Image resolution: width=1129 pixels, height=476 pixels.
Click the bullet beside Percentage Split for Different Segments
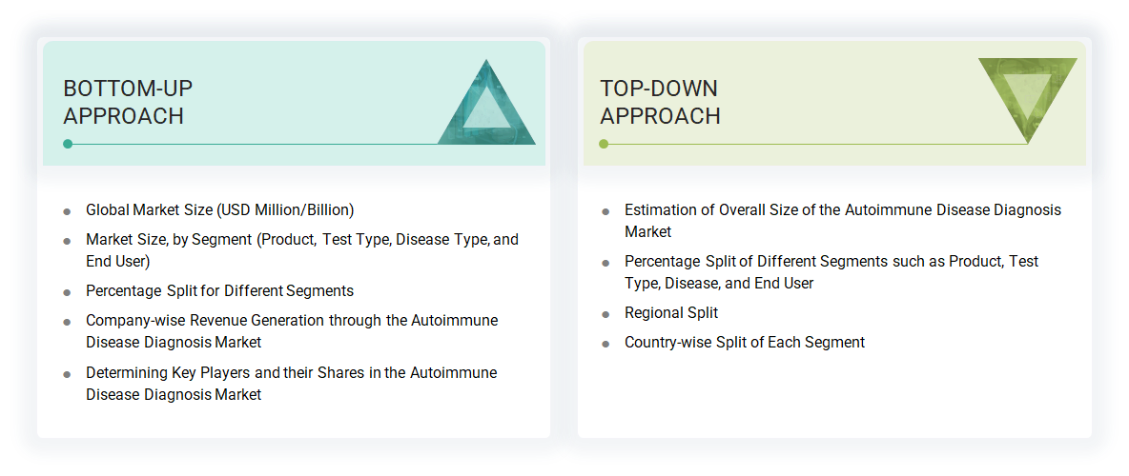[x=67, y=292]
